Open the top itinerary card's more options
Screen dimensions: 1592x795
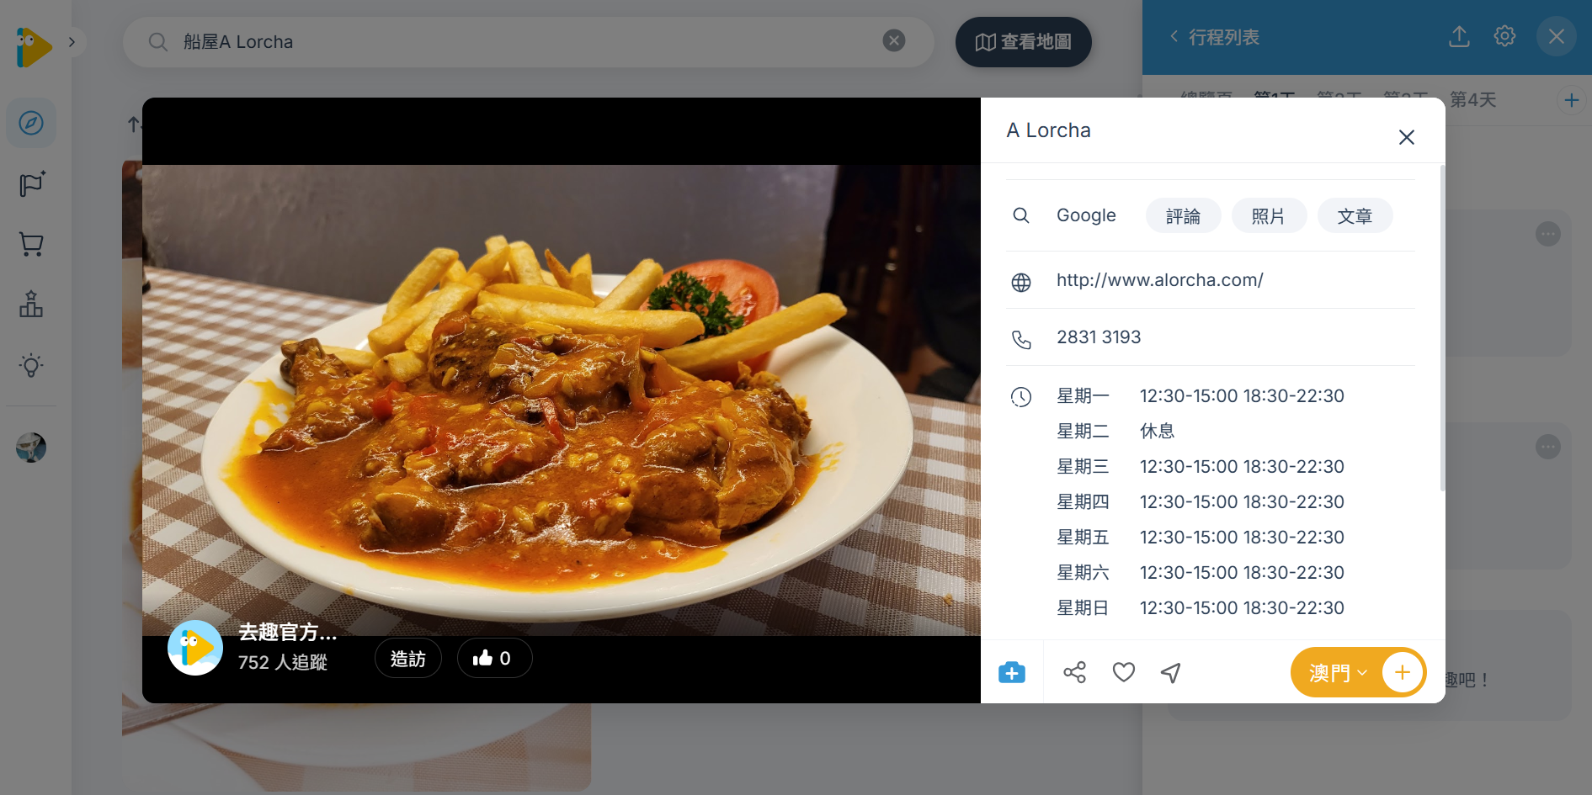coord(1548,234)
